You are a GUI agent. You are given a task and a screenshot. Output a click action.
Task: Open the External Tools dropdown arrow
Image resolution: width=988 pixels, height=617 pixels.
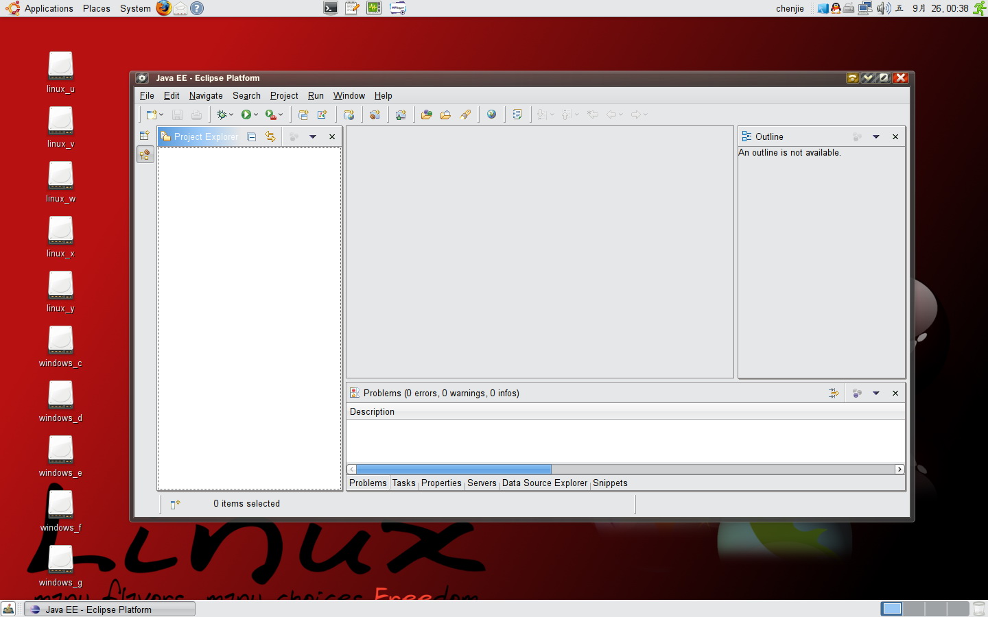point(281,114)
